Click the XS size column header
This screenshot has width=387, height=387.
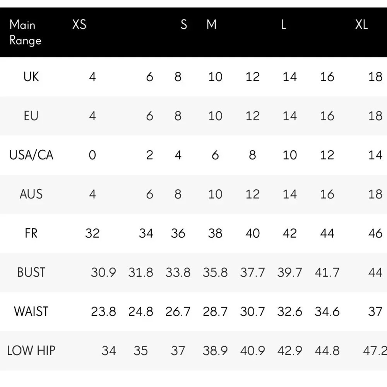tap(79, 25)
